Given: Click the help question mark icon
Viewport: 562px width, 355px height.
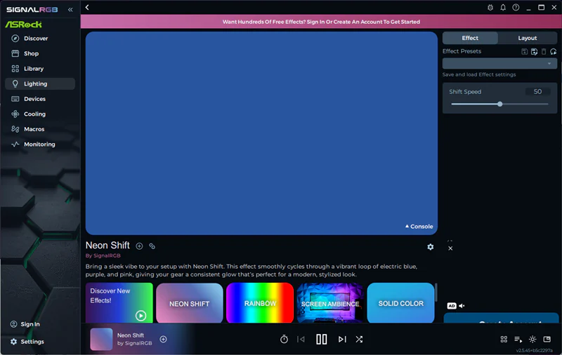Looking at the screenshot, I should (516, 8).
